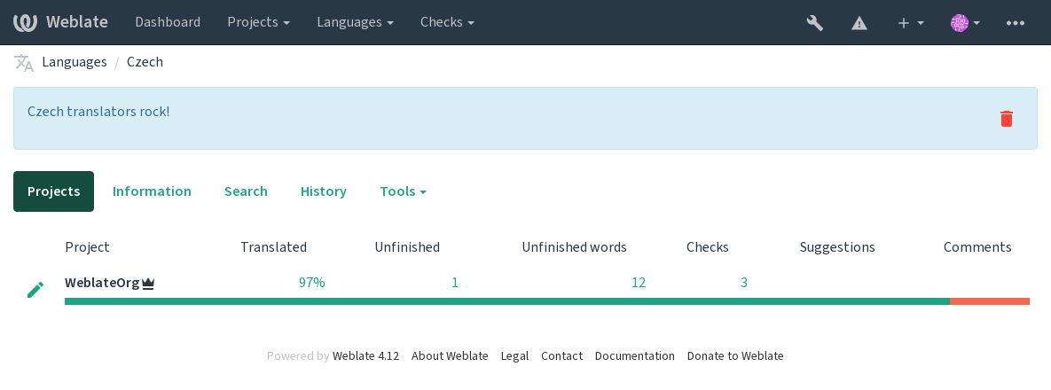
Task: Sort by Comments column header
Action: click(977, 247)
